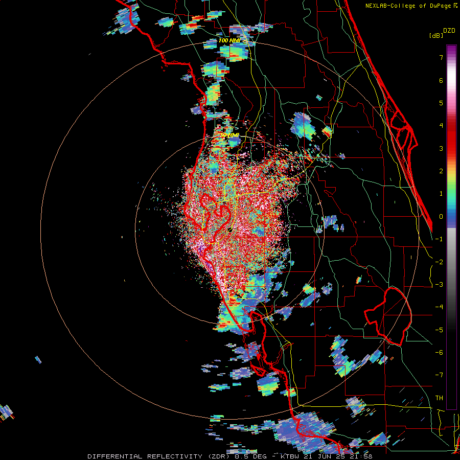Select the -1 scale label
This screenshot has width=460, height=460.
tap(439, 239)
